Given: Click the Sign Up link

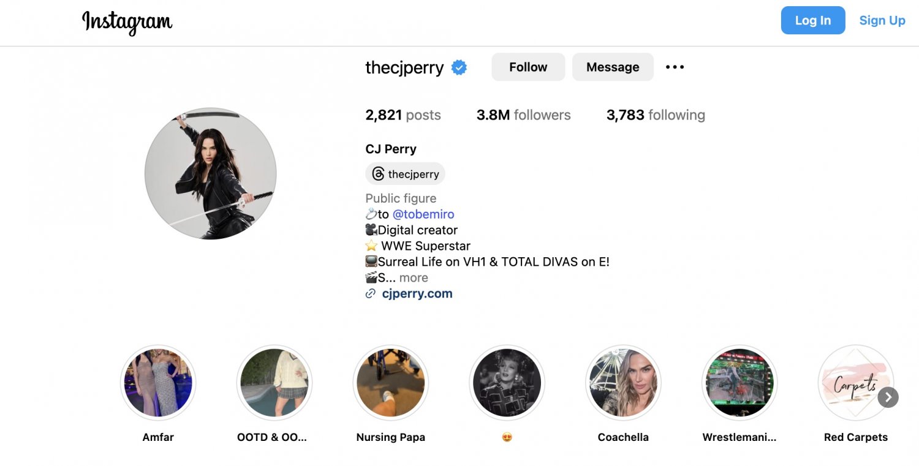Looking at the screenshot, I should (x=882, y=20).
